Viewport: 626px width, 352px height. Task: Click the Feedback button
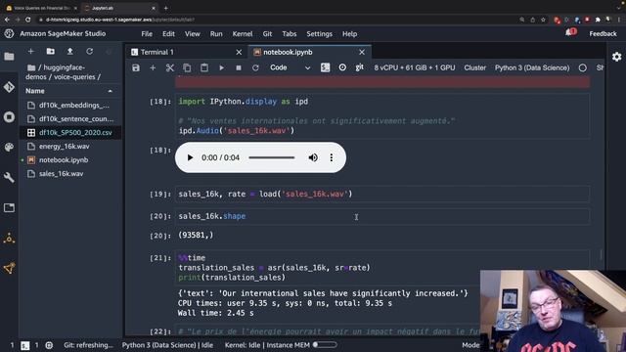[603, 34]
